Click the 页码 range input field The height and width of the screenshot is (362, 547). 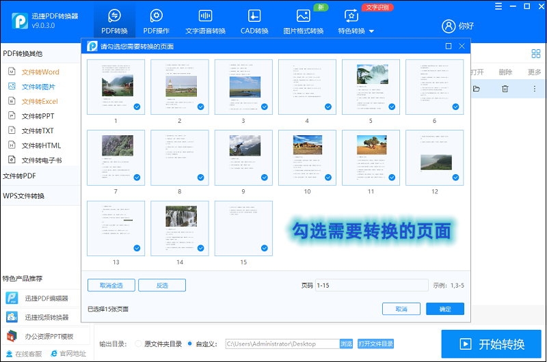coord(371,286)
